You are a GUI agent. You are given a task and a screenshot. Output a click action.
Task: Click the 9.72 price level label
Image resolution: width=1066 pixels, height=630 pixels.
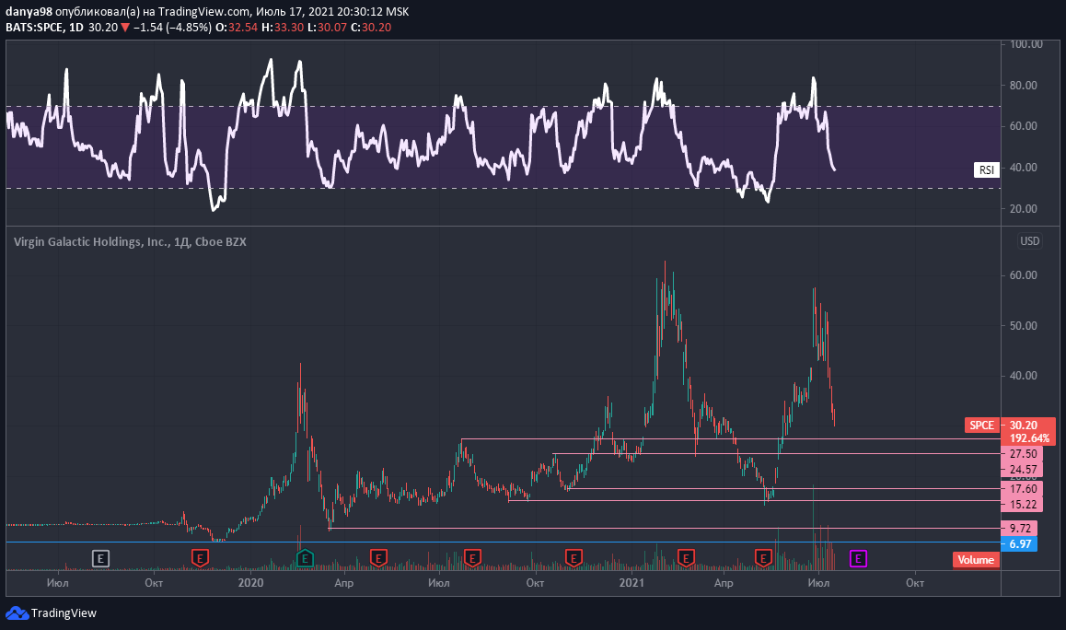click(x=1019, y=528)
